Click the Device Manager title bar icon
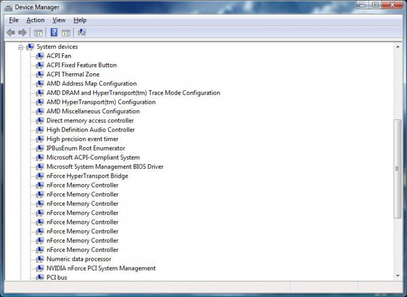407x297 pixels. click(x=8, y=7)
